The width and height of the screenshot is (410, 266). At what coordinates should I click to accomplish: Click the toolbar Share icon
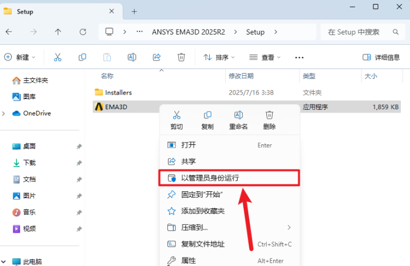tap(157, 57)
